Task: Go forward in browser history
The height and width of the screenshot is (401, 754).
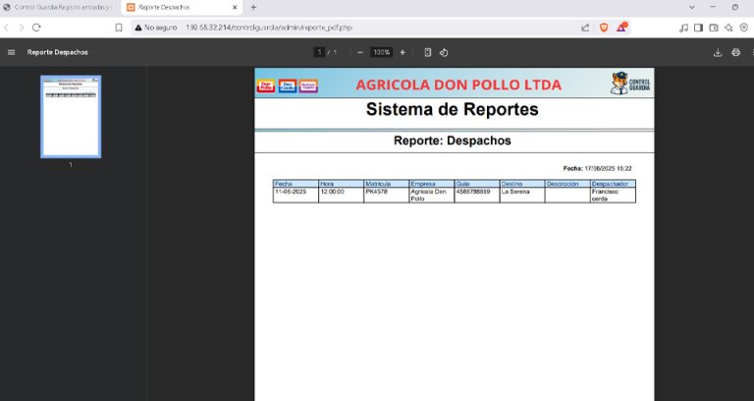Action: 22,28
